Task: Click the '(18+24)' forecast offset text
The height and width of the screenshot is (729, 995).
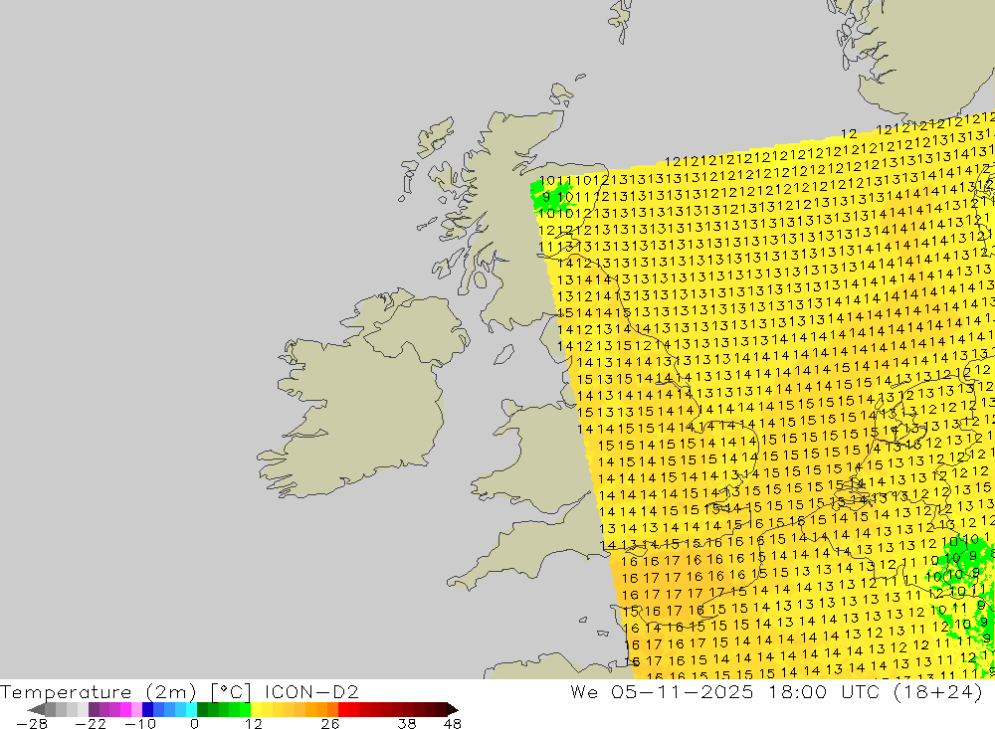Action: coord(938,691)
